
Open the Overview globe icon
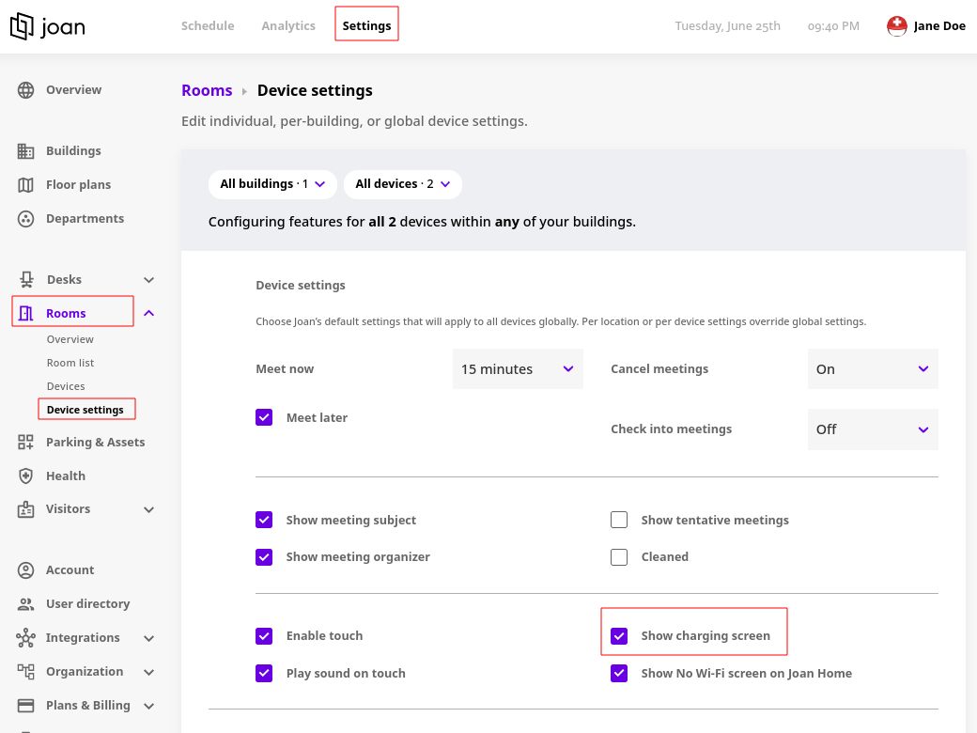(x=25, y=90)
